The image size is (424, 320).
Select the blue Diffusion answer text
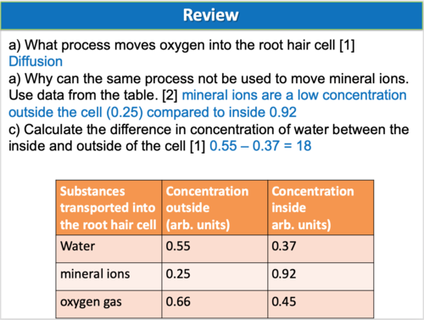(36, 61)
